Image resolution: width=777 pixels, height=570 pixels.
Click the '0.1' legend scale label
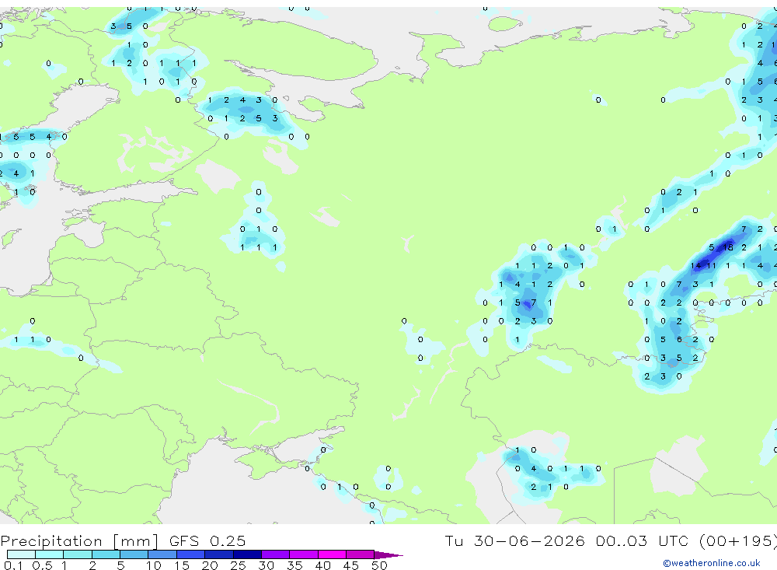pyautogui.click(x=13, y=565)
